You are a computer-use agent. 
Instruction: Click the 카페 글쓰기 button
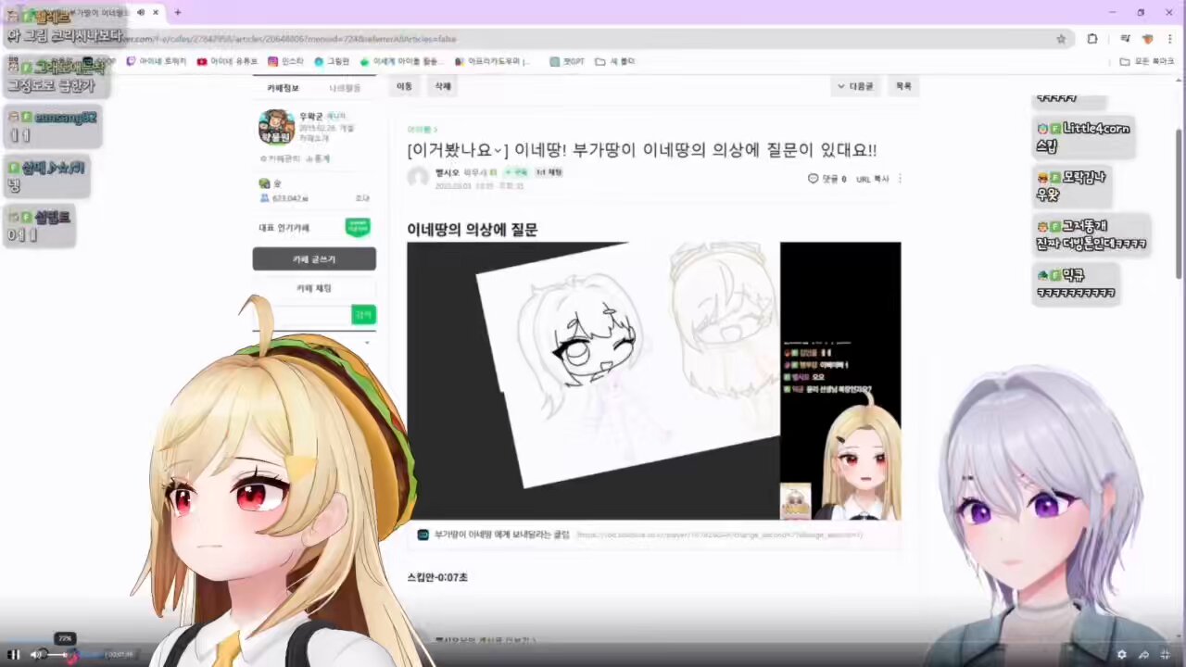pyautogui.click(x=314, y=258)
